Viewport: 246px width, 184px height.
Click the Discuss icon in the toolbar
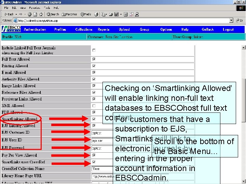pyautogui.click(x=125, y=14)
